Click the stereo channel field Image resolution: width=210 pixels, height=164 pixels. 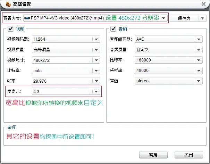(x=169, y=81)
